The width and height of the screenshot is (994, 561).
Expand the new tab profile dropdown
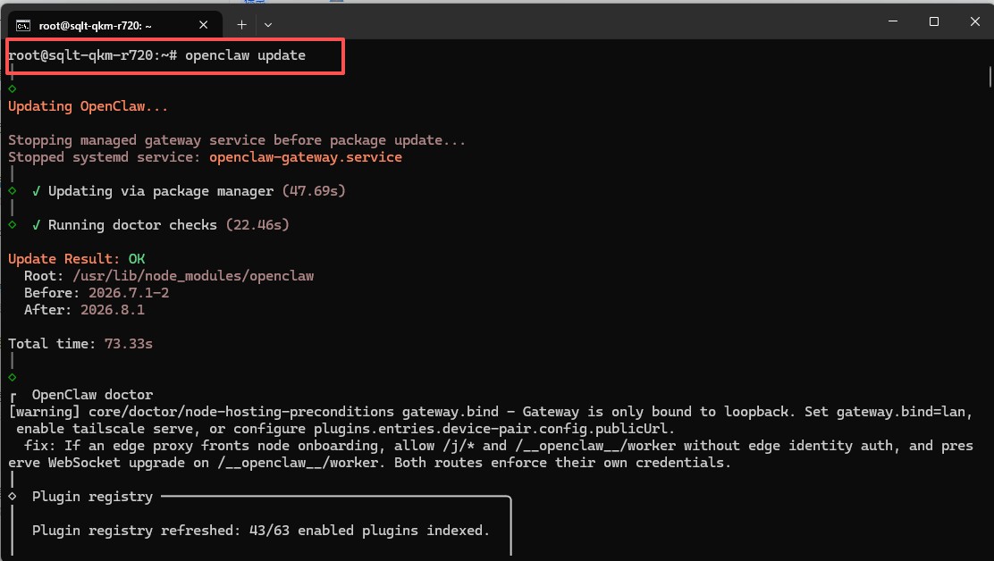pos(268,25)
